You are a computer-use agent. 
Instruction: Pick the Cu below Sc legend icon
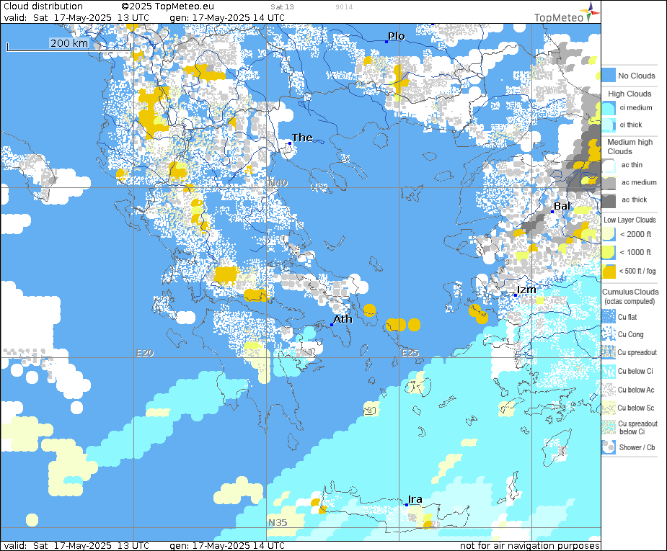click(609, 408)
